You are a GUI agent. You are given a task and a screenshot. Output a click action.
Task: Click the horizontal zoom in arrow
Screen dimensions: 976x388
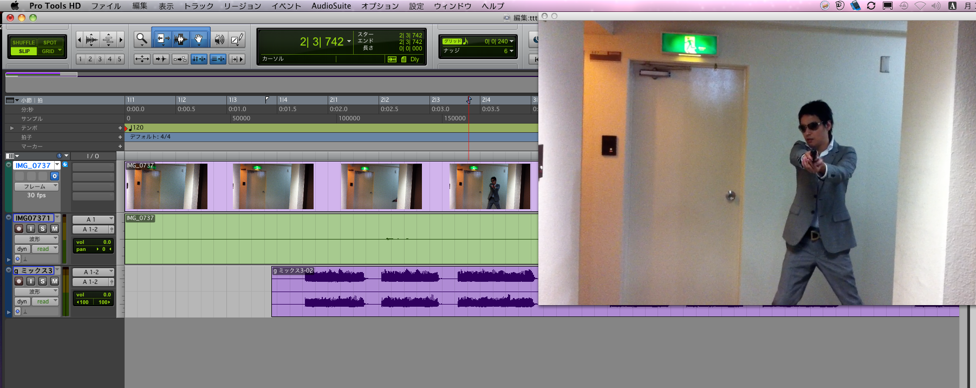pyautogui.click(x=120, y=39)
